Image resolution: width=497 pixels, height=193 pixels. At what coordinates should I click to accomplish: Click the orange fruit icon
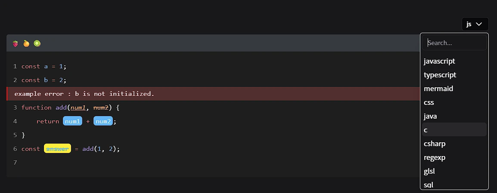click(x=26, y=43)
